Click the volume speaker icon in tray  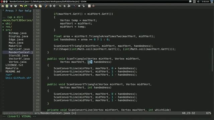coord(198,1)
